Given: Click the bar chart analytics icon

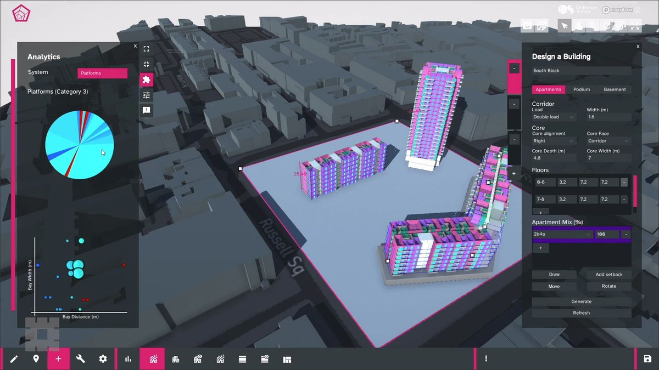Looking at the screenshot, I should coord(127,359).
